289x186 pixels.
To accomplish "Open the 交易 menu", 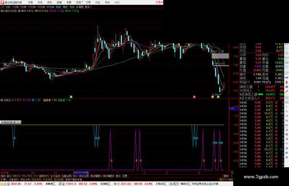I will [88, 2].
